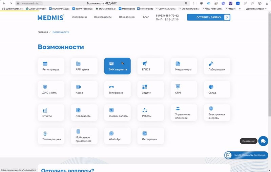Click the Онлайн-чат chat bubble icon
Screen dimensions: 271x172
(x=263, y=141)
